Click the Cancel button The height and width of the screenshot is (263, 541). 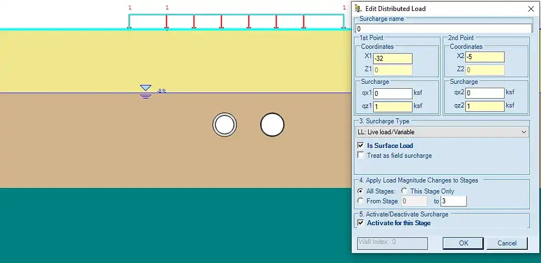507,243
